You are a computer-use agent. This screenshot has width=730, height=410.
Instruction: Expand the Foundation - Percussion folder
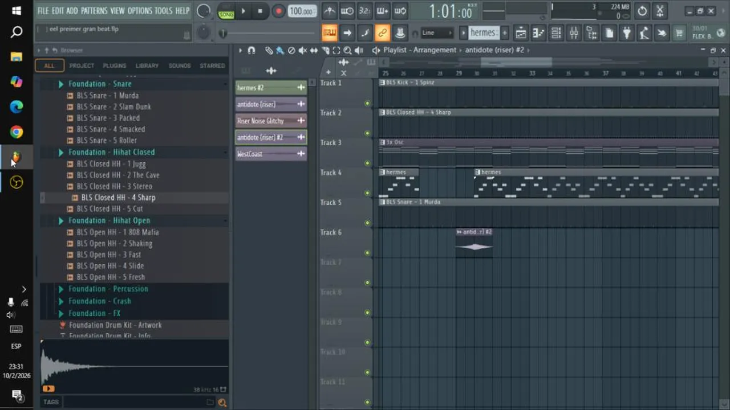point(60,289)
